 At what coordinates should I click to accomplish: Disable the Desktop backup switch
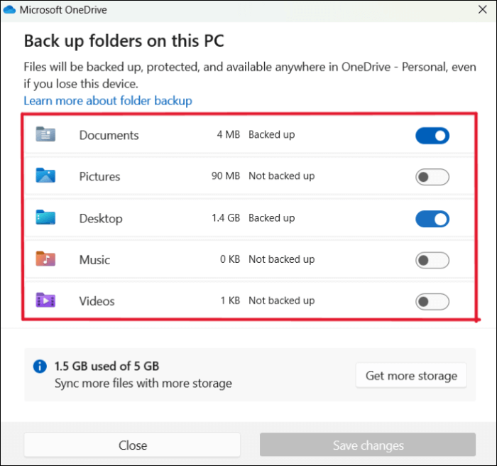click(432, 219)
